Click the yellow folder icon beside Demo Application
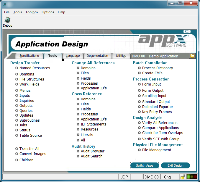200x182 pixels. point(192,56)
